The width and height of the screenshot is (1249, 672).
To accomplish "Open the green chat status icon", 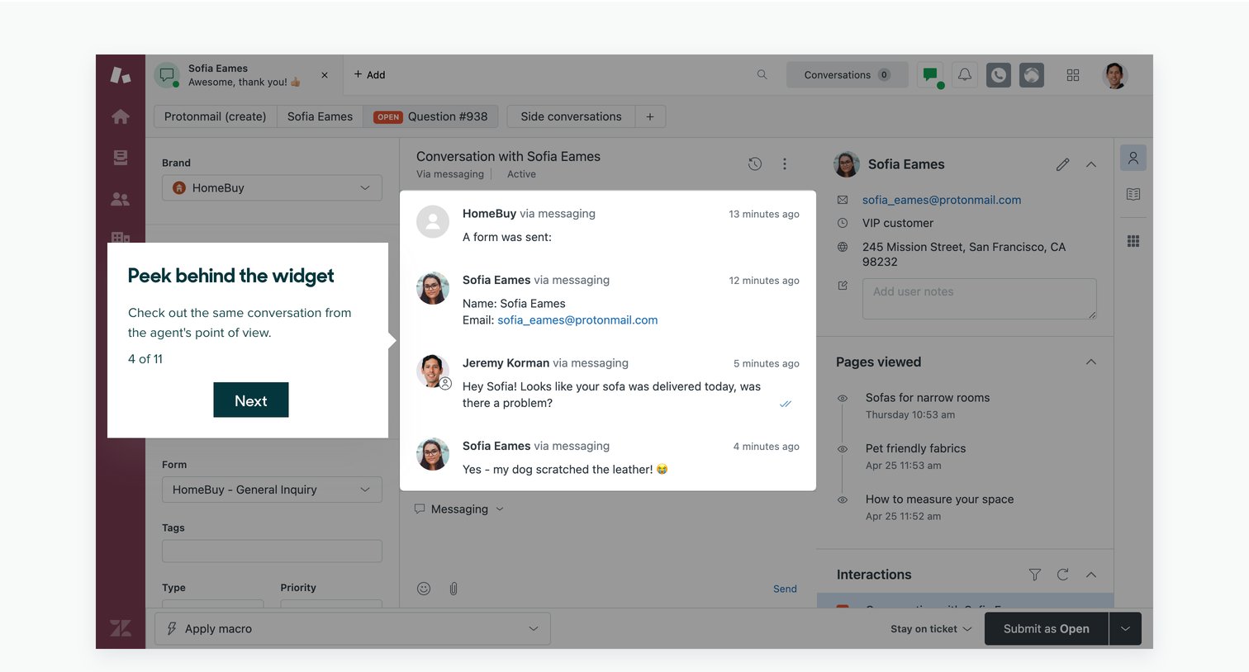I will click(931, 75).
